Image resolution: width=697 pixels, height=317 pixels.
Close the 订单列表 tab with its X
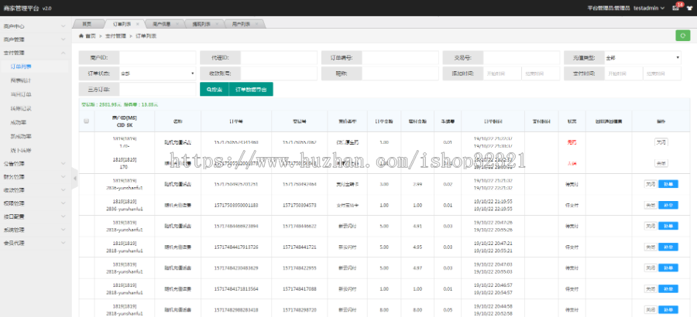(137, 24)
